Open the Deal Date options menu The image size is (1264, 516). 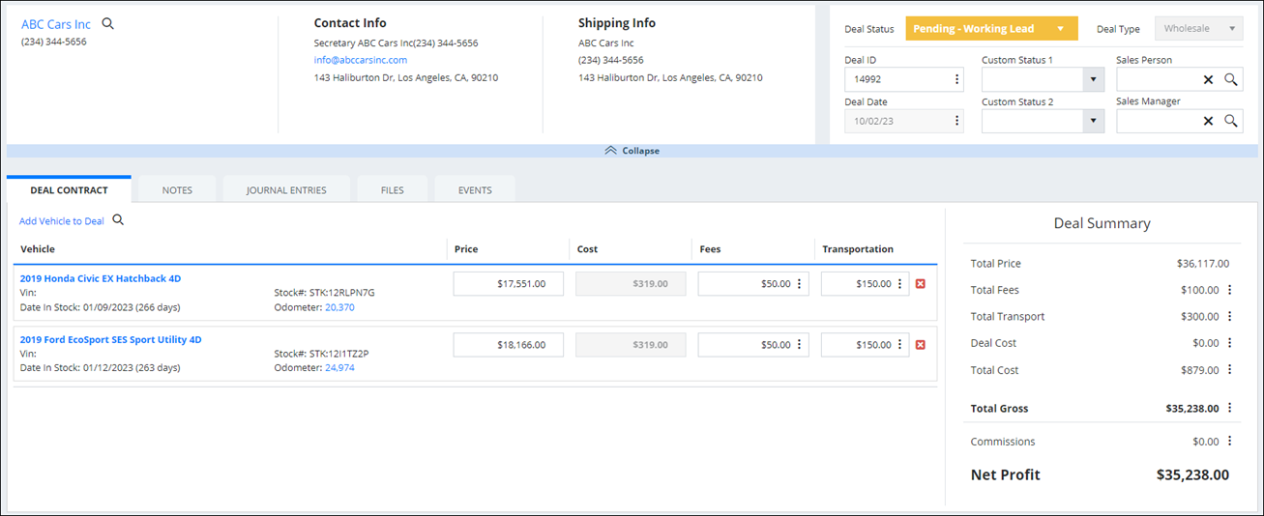click(957, 121)
